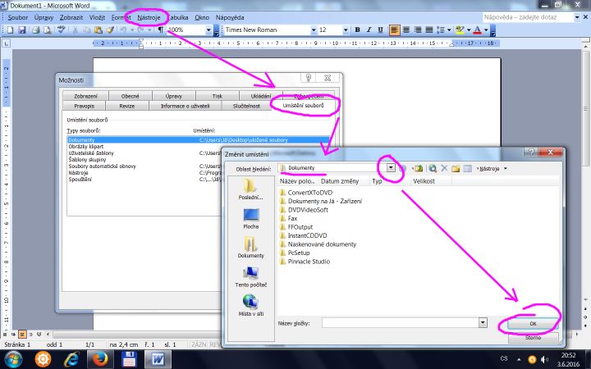Open Tento počítač in the places bar
The height and width of the screenshot is (369, 591).
250,277
